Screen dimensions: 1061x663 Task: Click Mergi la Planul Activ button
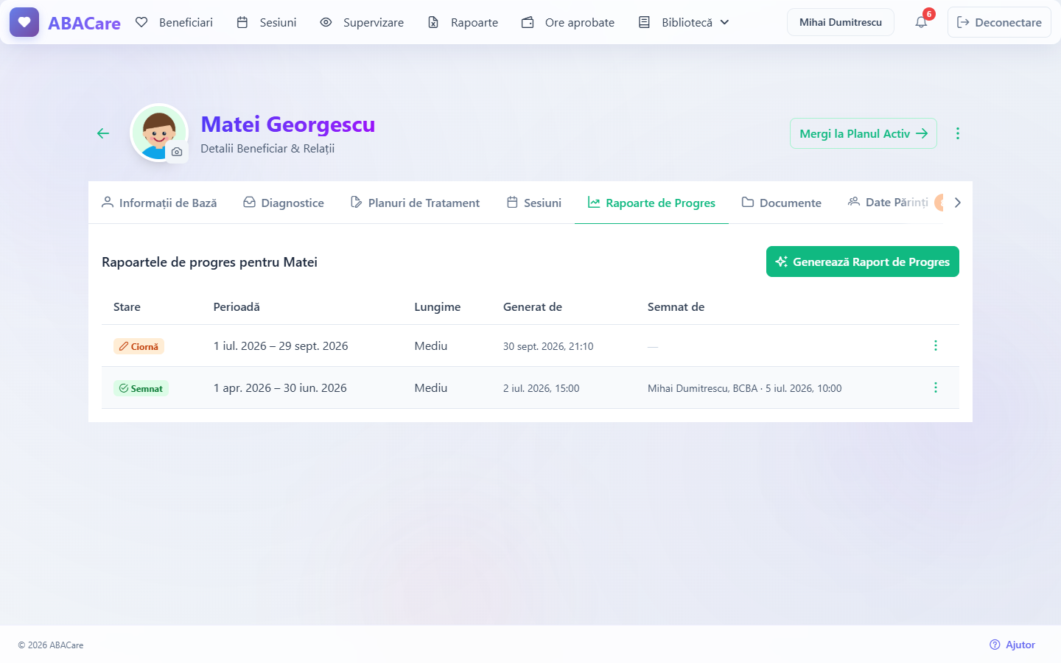click(x=864, y=133)
